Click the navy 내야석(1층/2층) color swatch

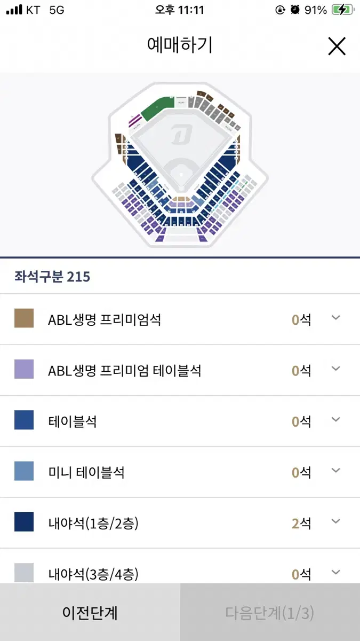coord(24,522)
